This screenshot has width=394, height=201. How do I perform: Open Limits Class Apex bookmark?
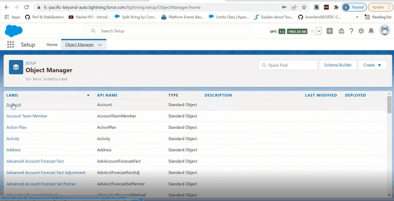tap(229, 17)
